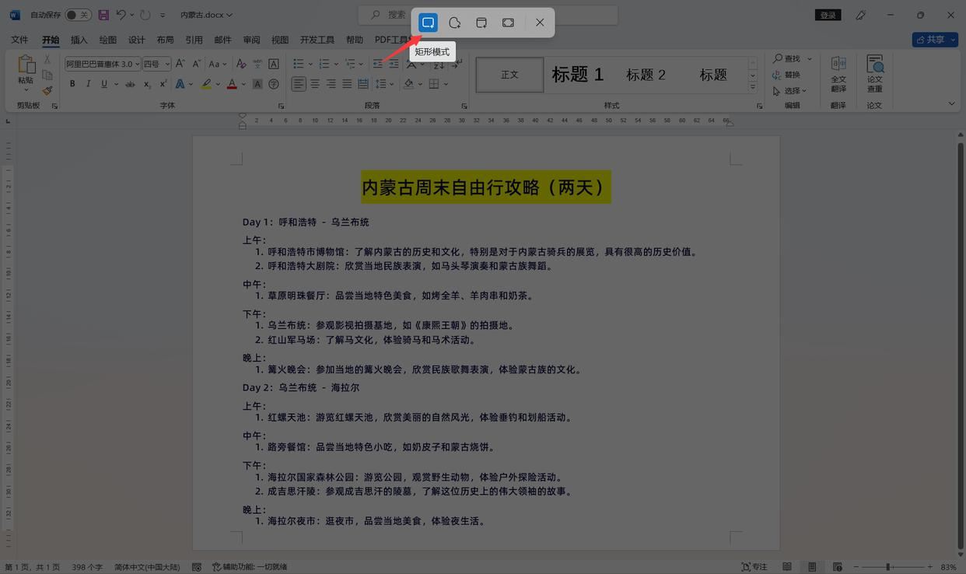Click the Format Painter brush icon
This screenshot has width=966, height=574.
[x=47, y=90]
